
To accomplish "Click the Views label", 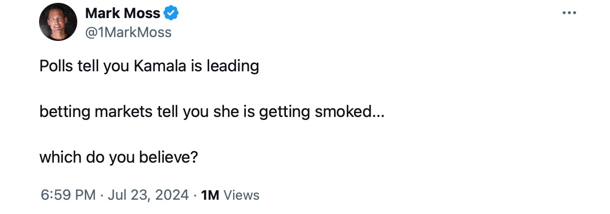I will point(241,195).
